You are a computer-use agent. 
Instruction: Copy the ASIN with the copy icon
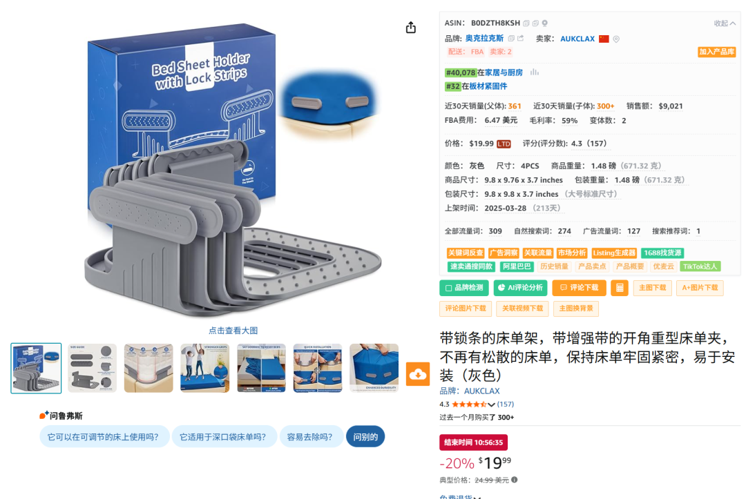[x=526, y=23]
